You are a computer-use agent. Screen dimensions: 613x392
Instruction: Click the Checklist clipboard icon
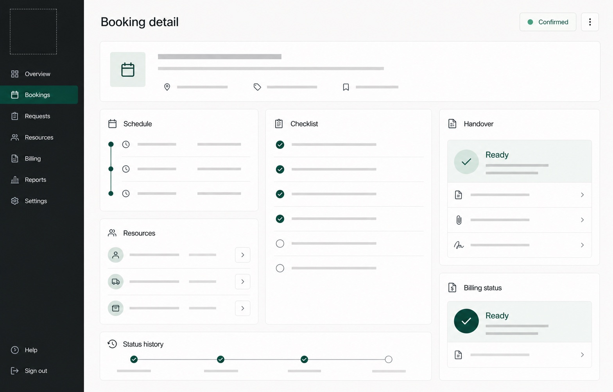point(279,124)
